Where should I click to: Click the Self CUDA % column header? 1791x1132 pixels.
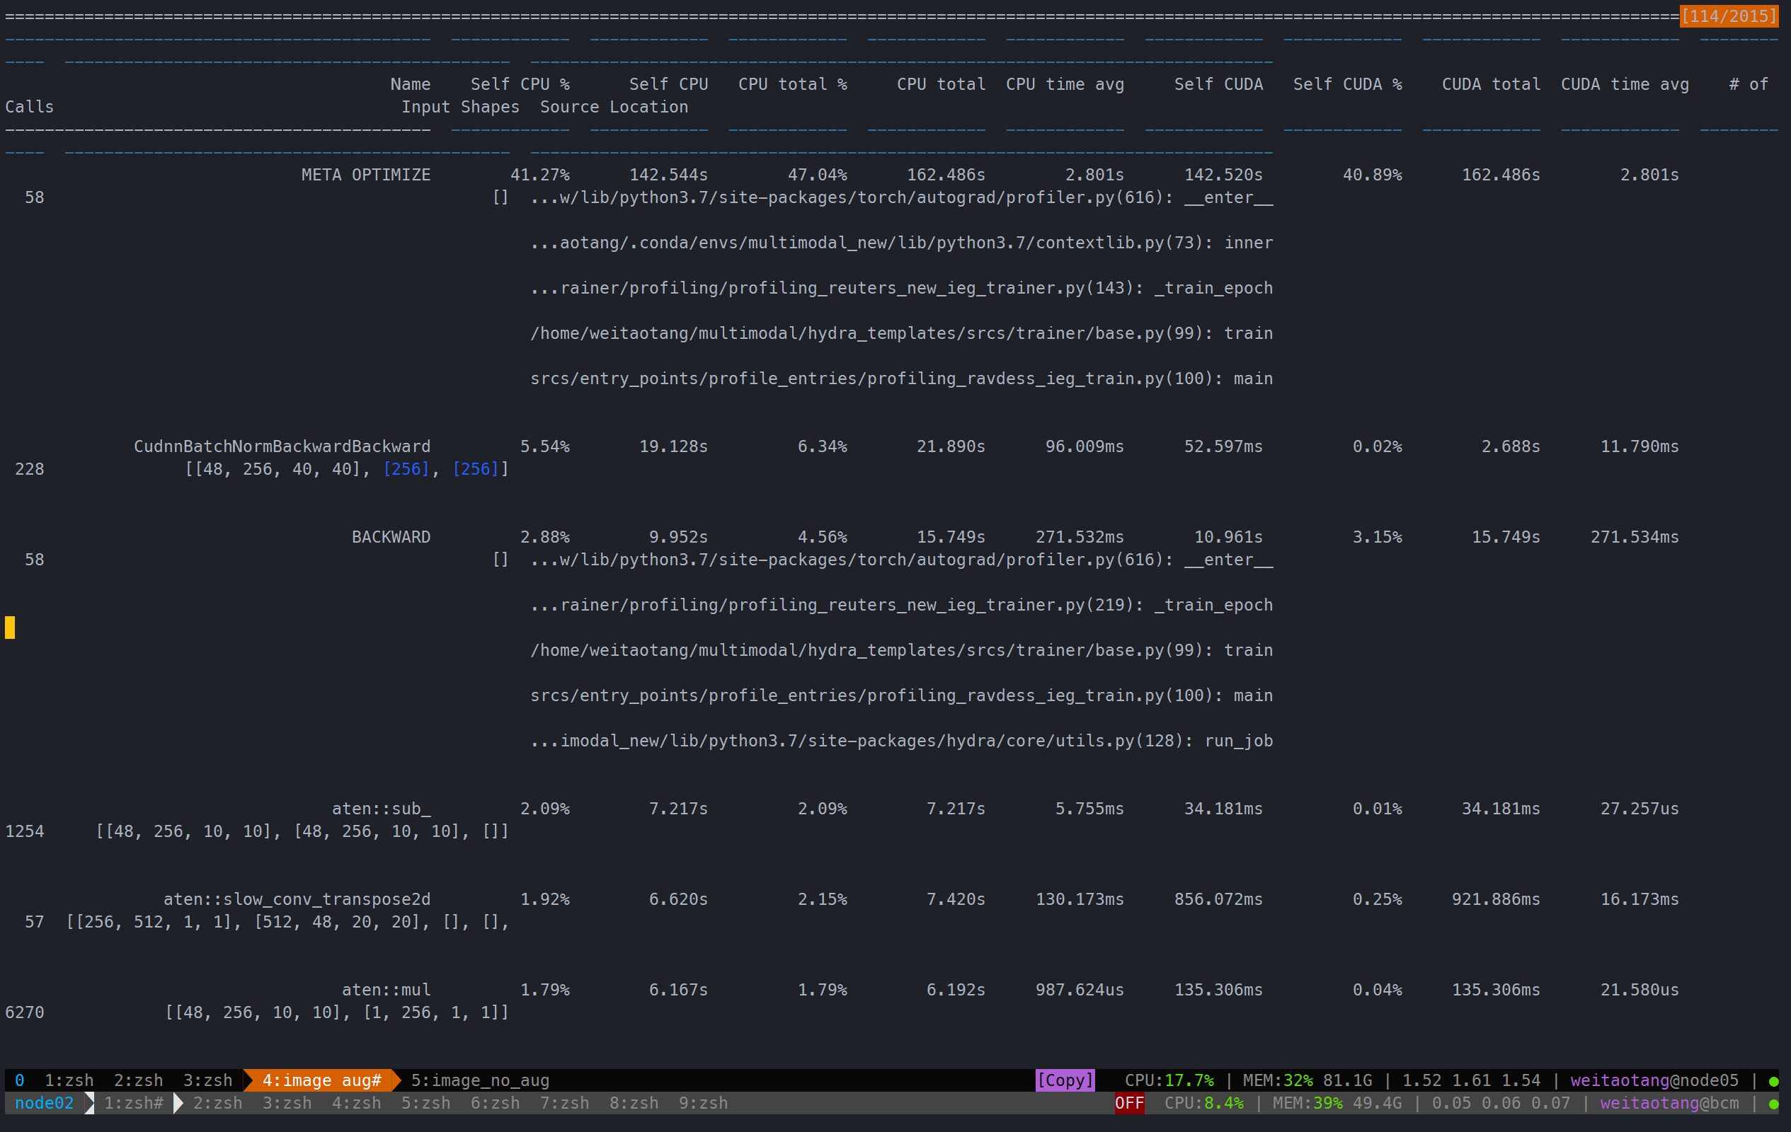point(1348,84)
